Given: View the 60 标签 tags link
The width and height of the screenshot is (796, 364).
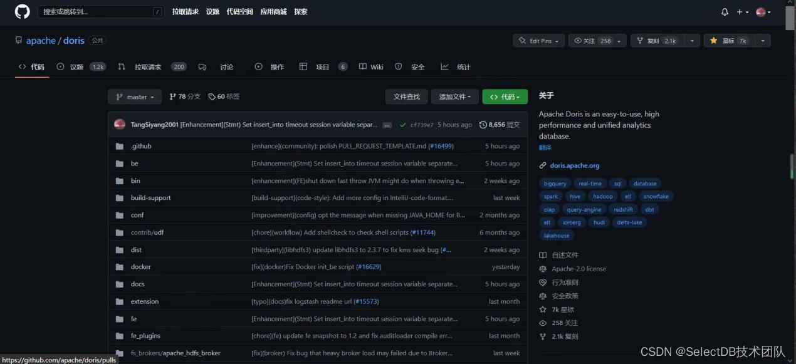Looking at the screenshot, I should click(x=224, y=96).
